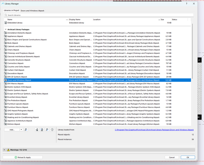Click the Doors and Windows.libpack package icon
The height and width of the screenshot is (165, 204).
pos(6,80)
